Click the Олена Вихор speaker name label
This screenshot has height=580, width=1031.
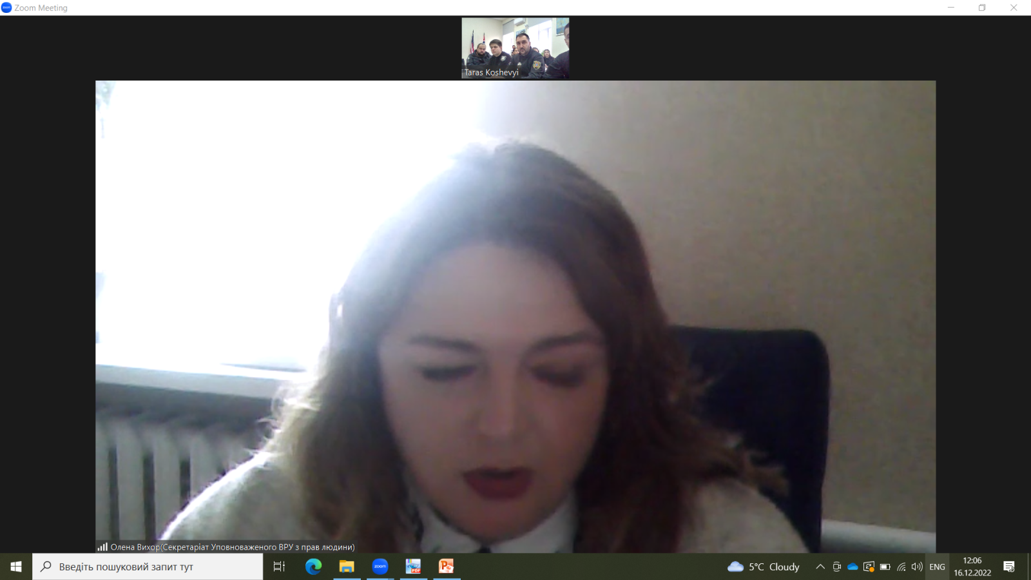(233, 547)
